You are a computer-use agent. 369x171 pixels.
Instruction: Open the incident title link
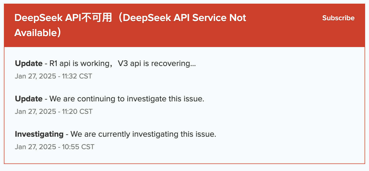point(130,18)
